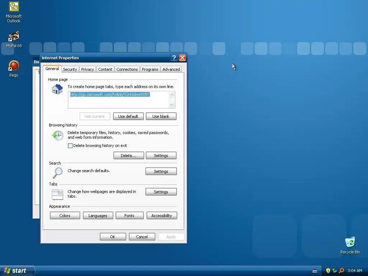Open Tabs Settings

pos(161,192)
